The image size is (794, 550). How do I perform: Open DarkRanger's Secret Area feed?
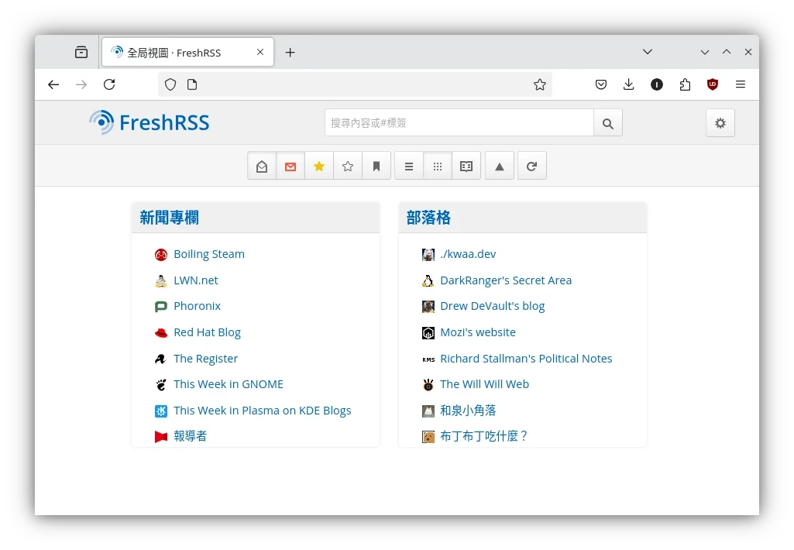click(506, 280)
